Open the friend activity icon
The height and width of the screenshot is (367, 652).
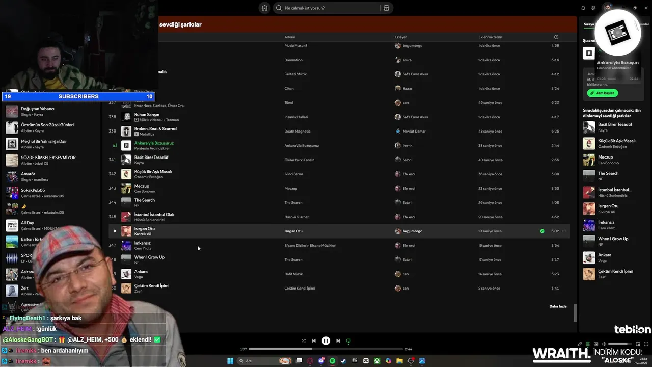point(593,8)
